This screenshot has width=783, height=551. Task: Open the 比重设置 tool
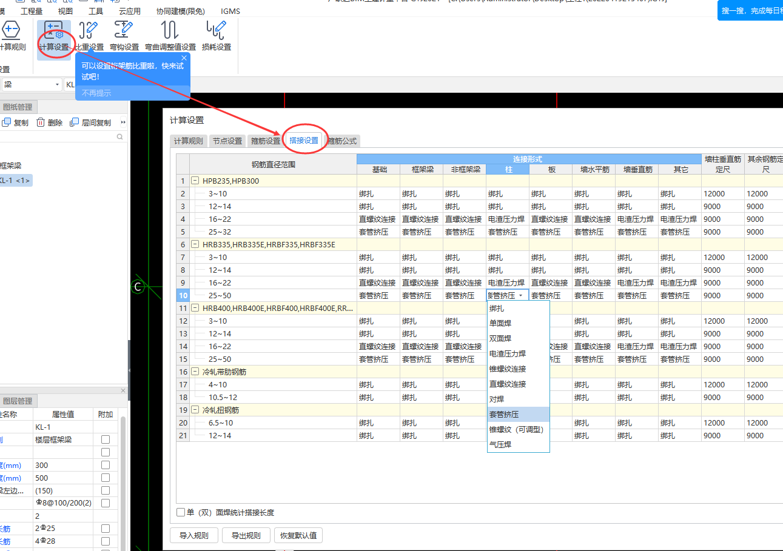89,37
